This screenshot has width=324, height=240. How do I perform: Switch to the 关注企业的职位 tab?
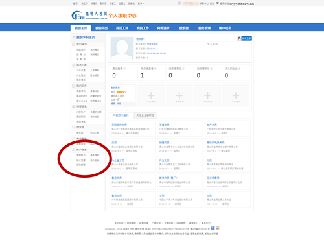tap(145, 115)
